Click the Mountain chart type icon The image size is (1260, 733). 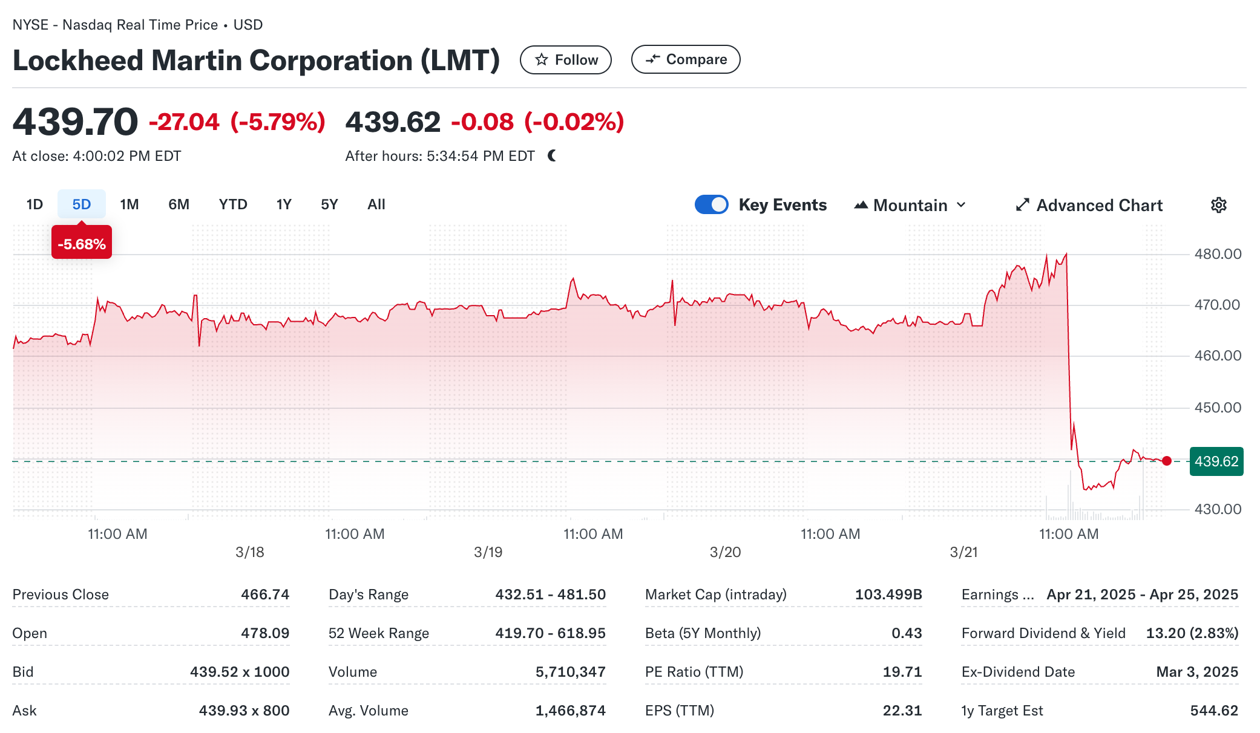click(x=861, y=205)
